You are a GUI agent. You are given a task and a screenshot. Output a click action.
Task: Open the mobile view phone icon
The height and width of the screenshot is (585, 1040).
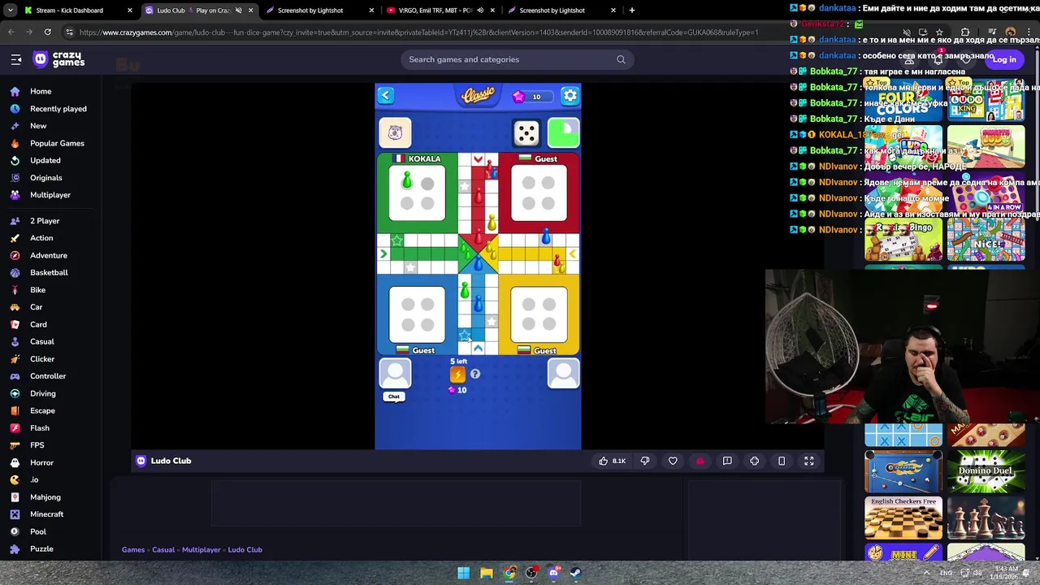tap(782, 461)
